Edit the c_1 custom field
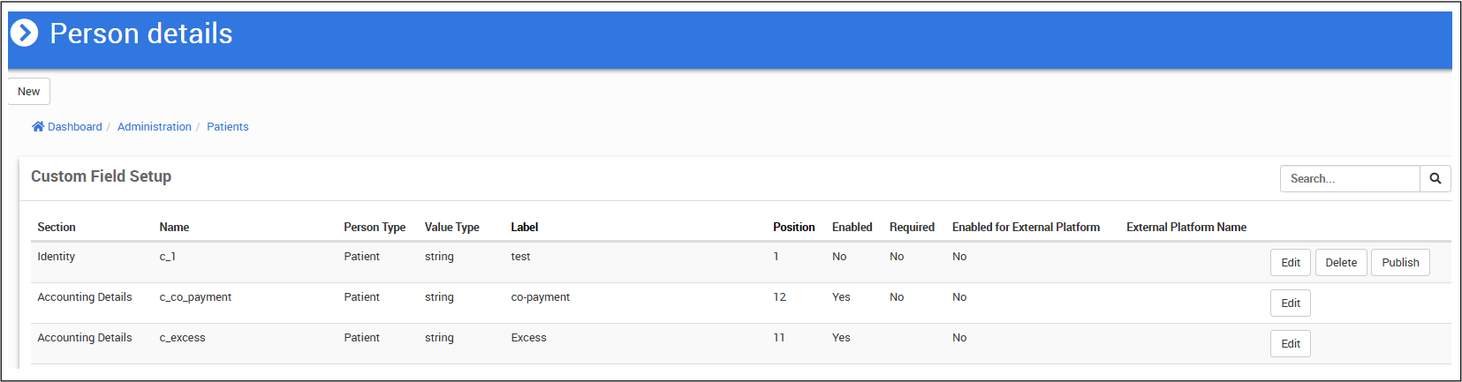1462x382 pixels. (1290, 263)
